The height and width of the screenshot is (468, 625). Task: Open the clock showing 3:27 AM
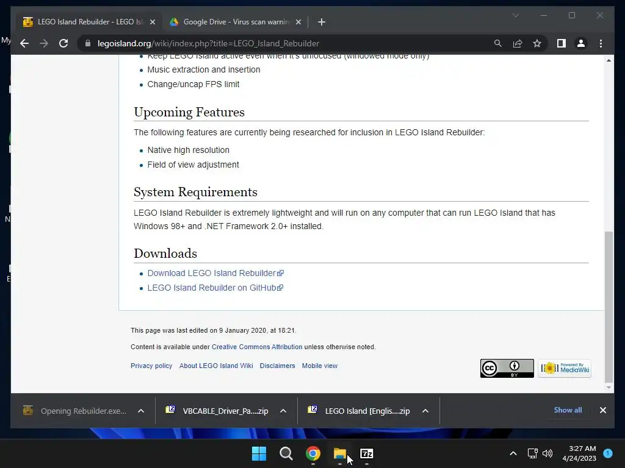tap(579, 453)
